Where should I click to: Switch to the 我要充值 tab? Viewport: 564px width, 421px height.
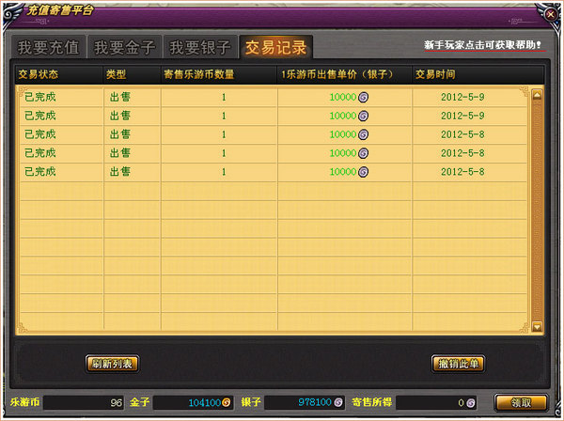(x=49, y=47)
